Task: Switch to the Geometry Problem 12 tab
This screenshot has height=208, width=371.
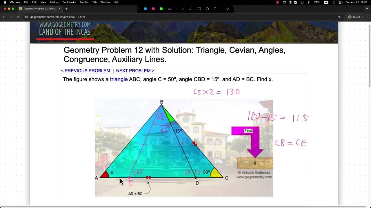Action: click(x=40, y=9)
